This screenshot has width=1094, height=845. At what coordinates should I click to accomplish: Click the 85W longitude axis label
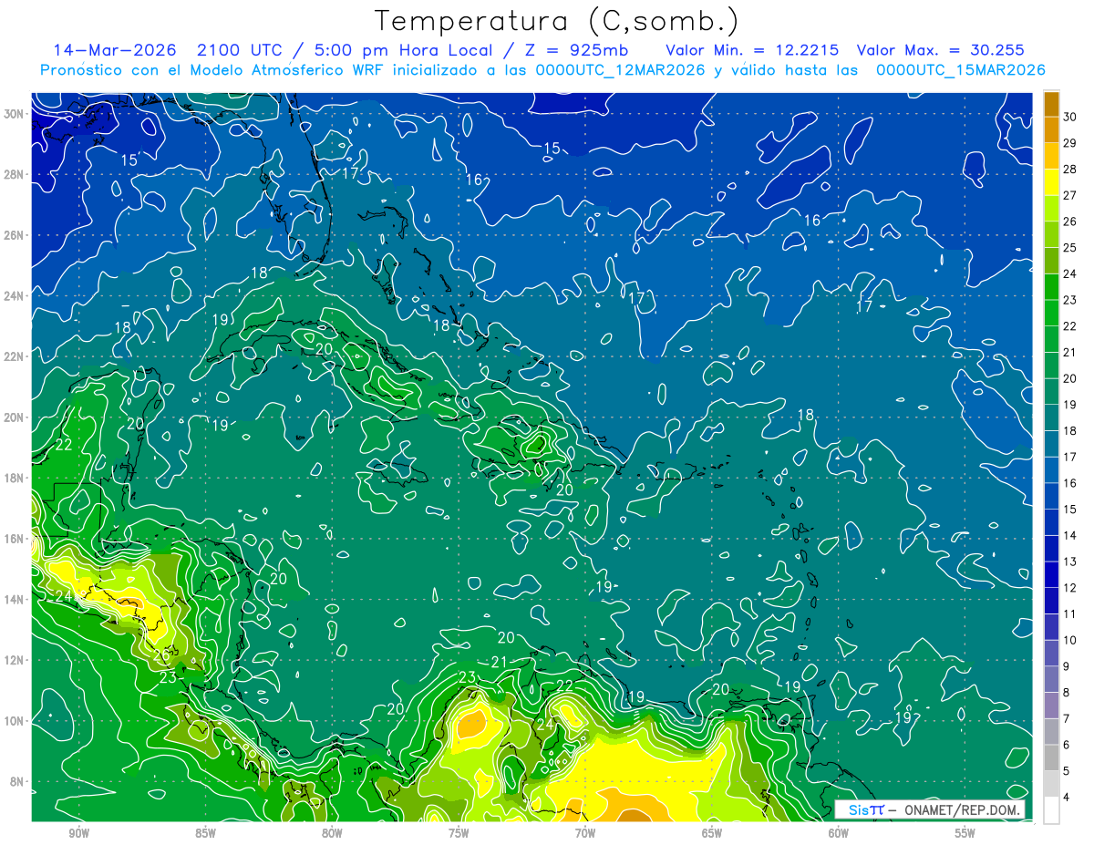(x=205, y=833)
